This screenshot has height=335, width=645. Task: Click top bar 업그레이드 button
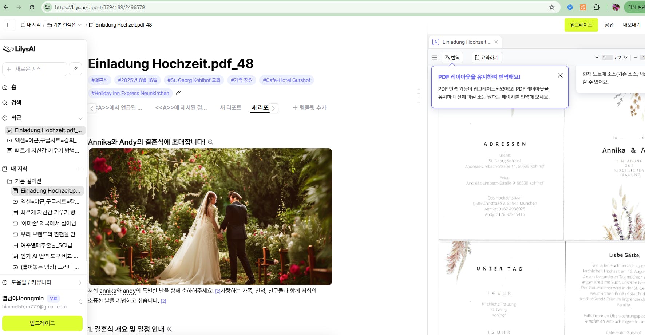pos(581,25)
